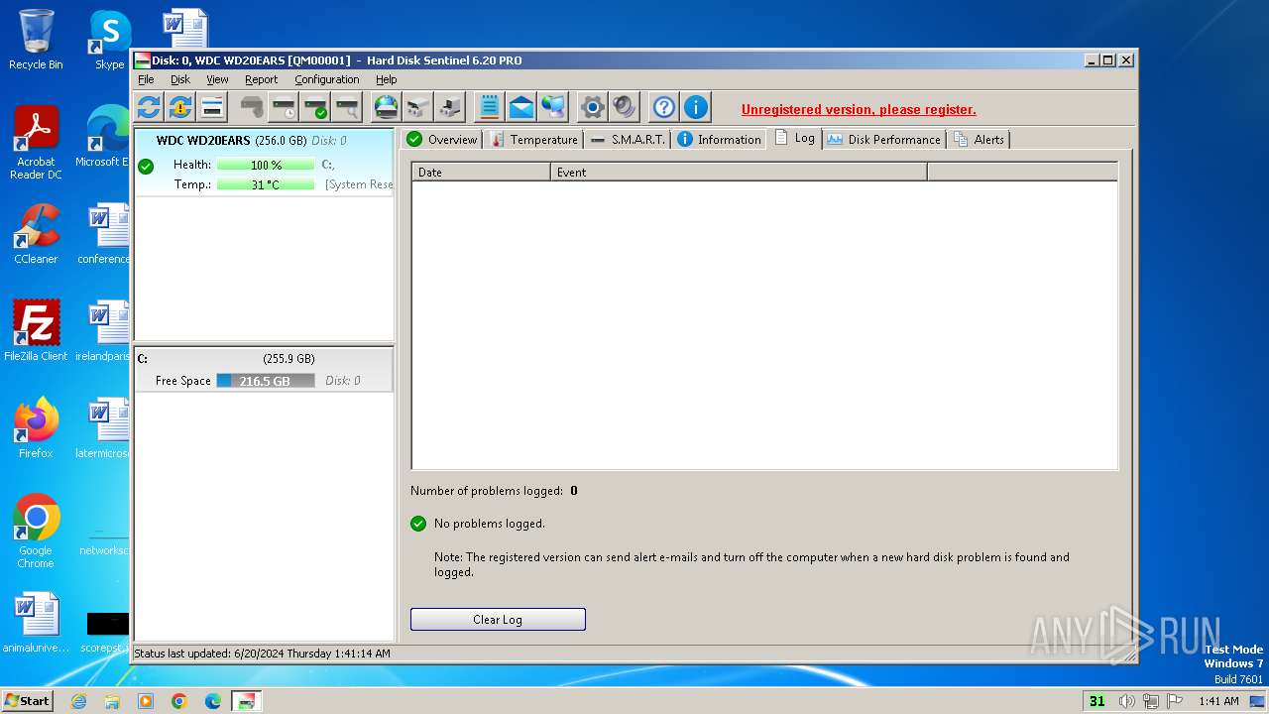Click the 31 temperature tray icon
Viewport: 1269px width, 714px height.
(x=1096, y=701)
